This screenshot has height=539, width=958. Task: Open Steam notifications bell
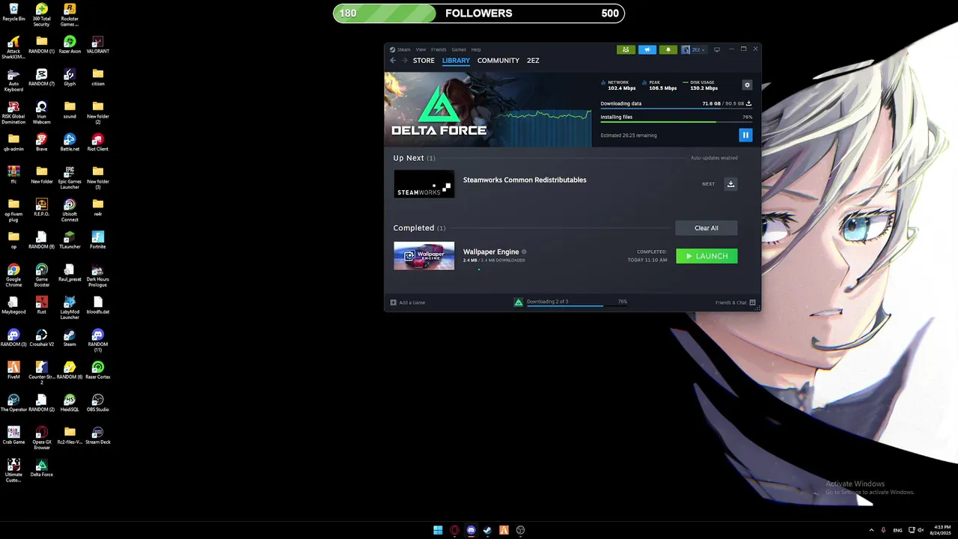coord(668,49)
